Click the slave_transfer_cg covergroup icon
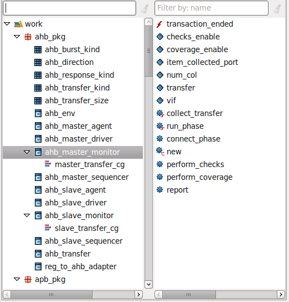Image resolution: width=289 pixels, height=302 pixels. tap(48, 228)
